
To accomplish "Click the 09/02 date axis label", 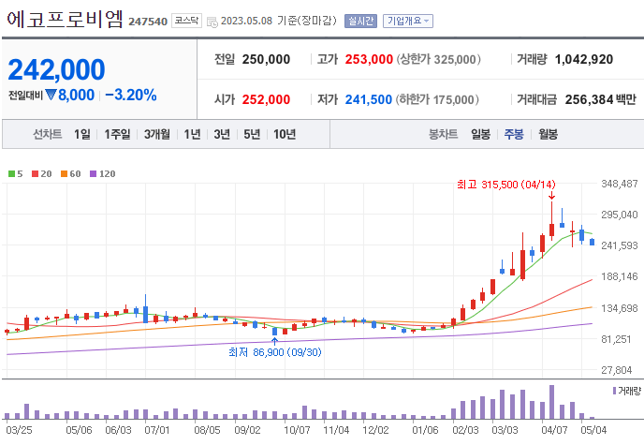I will [x=247, y=430].
